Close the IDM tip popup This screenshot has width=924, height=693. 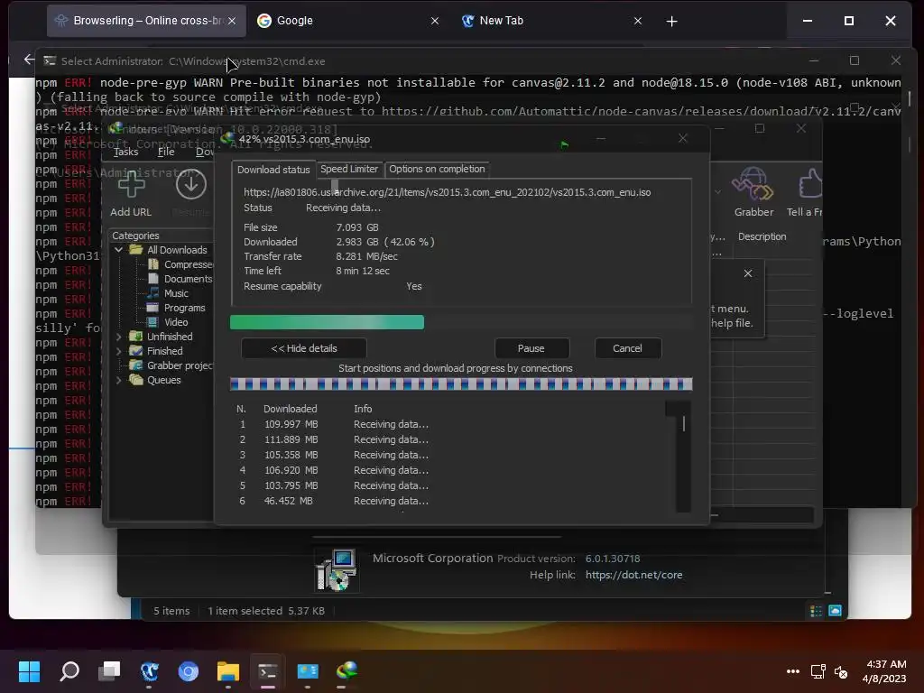(748, 273)
